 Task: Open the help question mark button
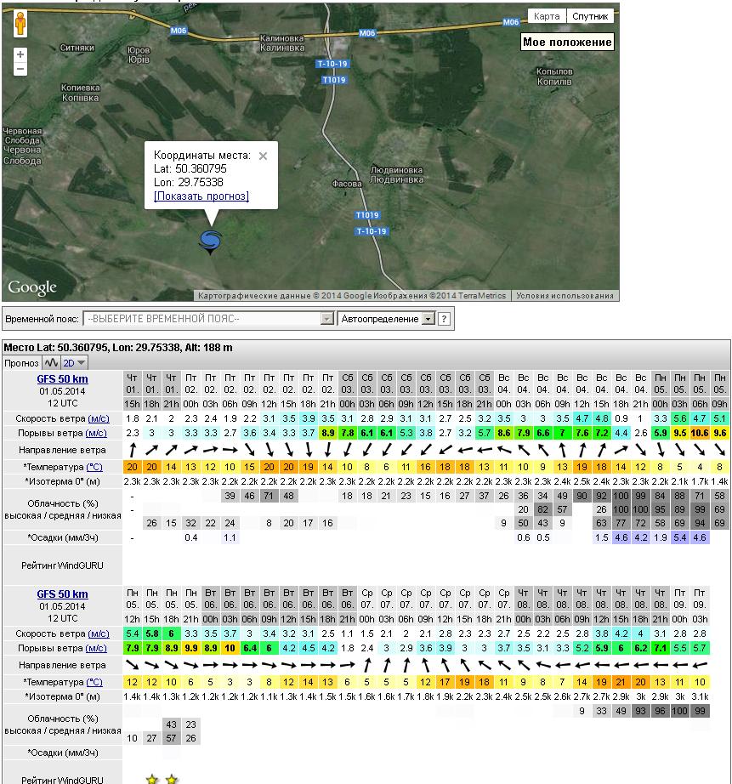pyautogui.click(x=444, y=319)
